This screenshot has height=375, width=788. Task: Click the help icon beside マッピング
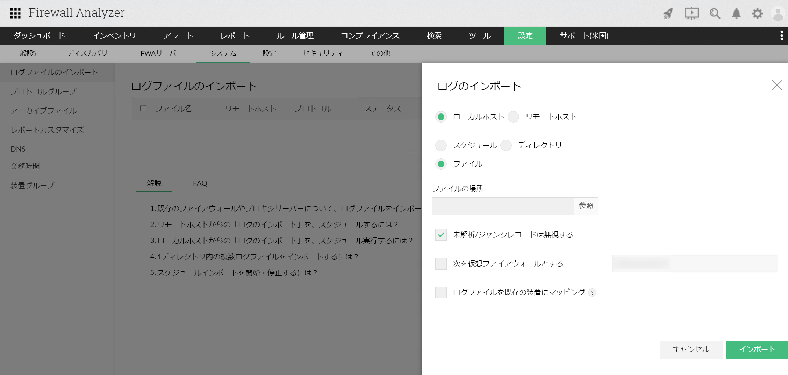(x=592, y=293)
